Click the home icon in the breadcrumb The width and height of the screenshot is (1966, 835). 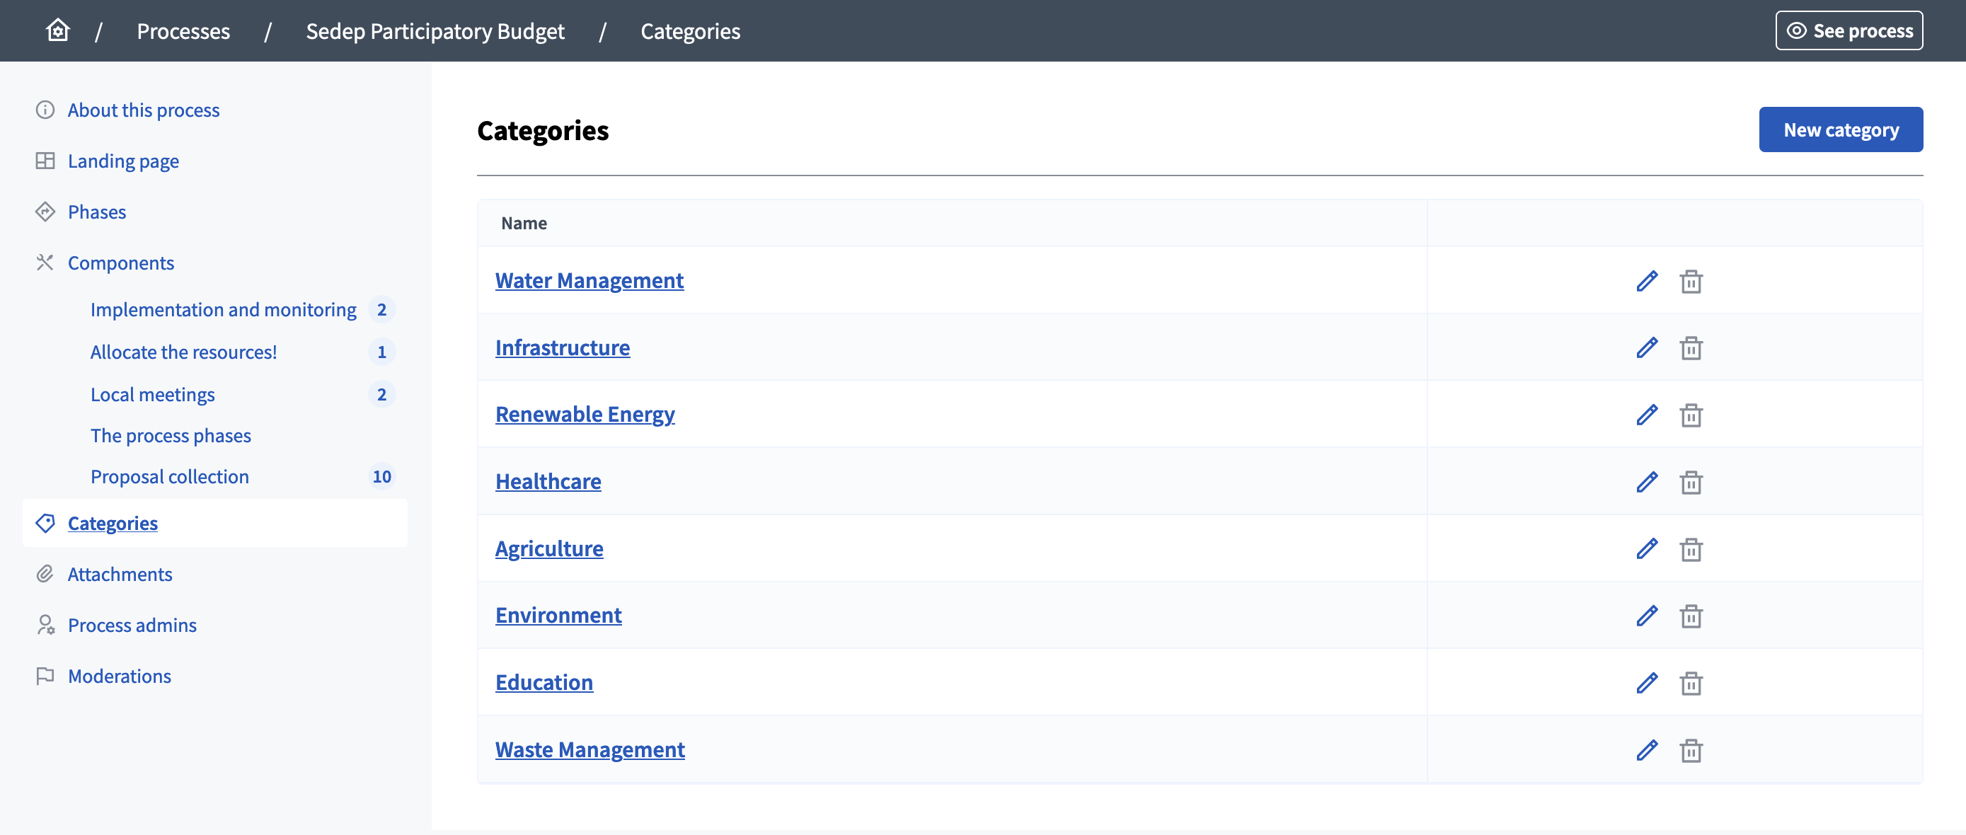click(57, 30)
